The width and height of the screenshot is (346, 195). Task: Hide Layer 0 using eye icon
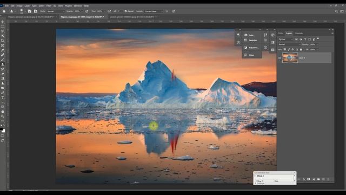(280, 58)
